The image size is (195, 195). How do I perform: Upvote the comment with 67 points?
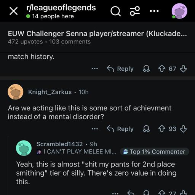(x=162, y=69)
